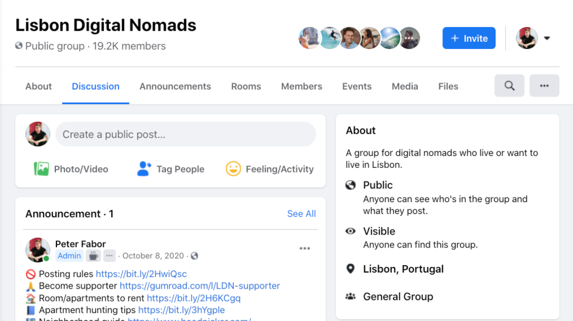Click Peter Fabor's profile picture on post

coord(38,250)
